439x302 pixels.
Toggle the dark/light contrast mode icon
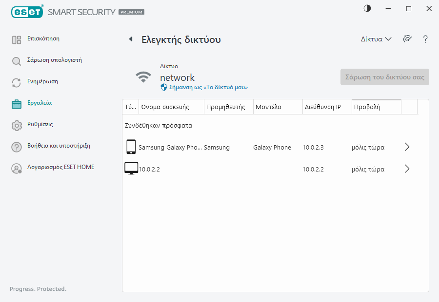[x=367, y=9]
